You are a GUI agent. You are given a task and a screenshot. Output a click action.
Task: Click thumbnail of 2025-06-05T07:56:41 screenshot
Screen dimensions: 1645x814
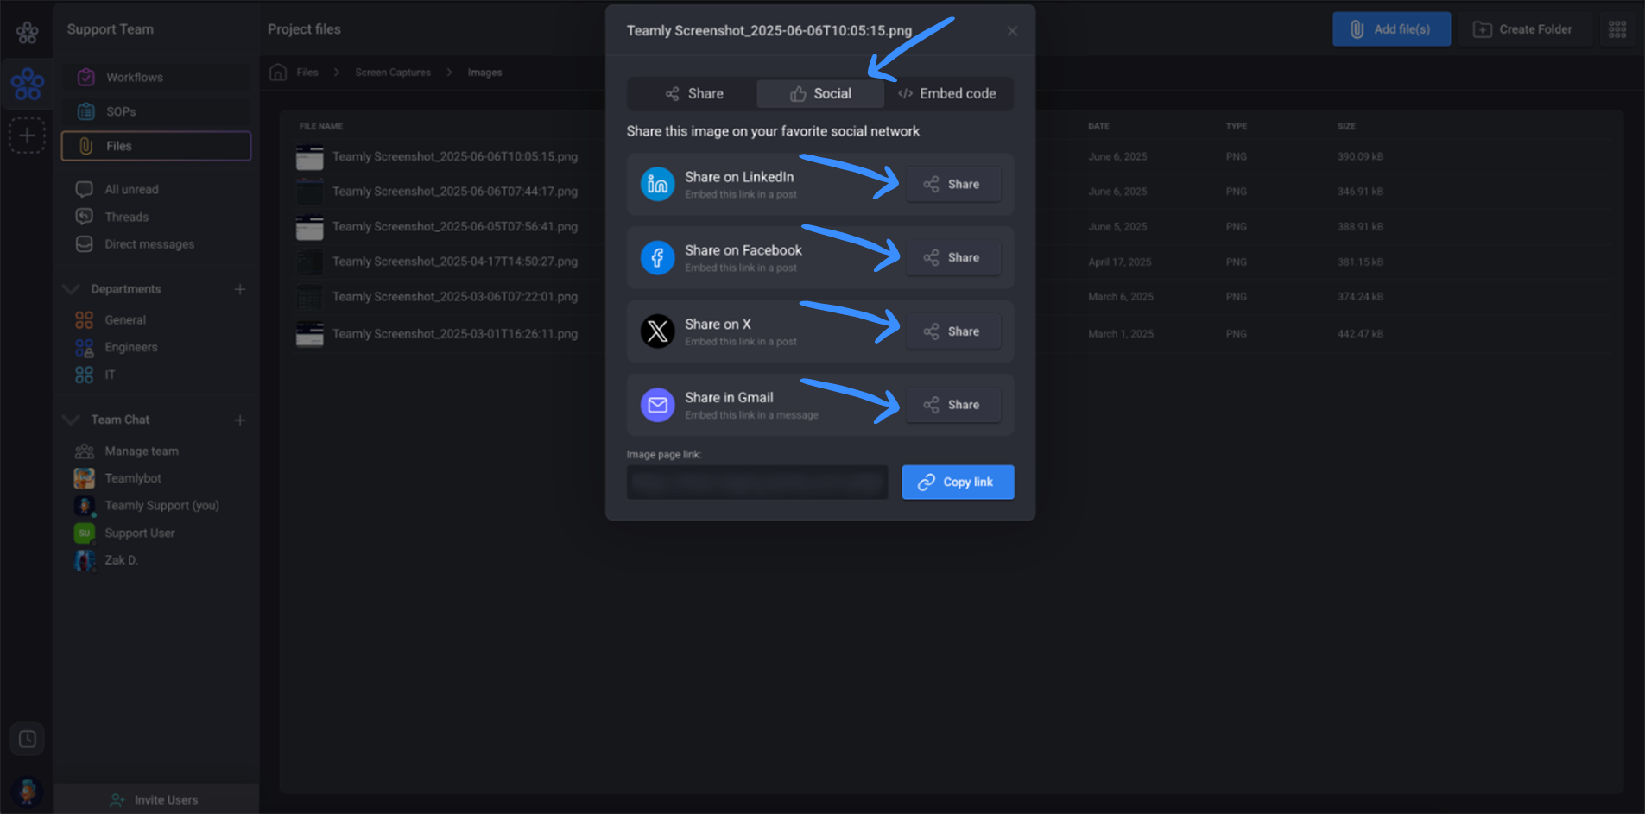tap(310, 228)
